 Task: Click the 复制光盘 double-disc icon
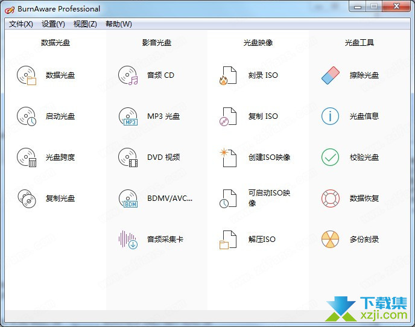[27, 198]
